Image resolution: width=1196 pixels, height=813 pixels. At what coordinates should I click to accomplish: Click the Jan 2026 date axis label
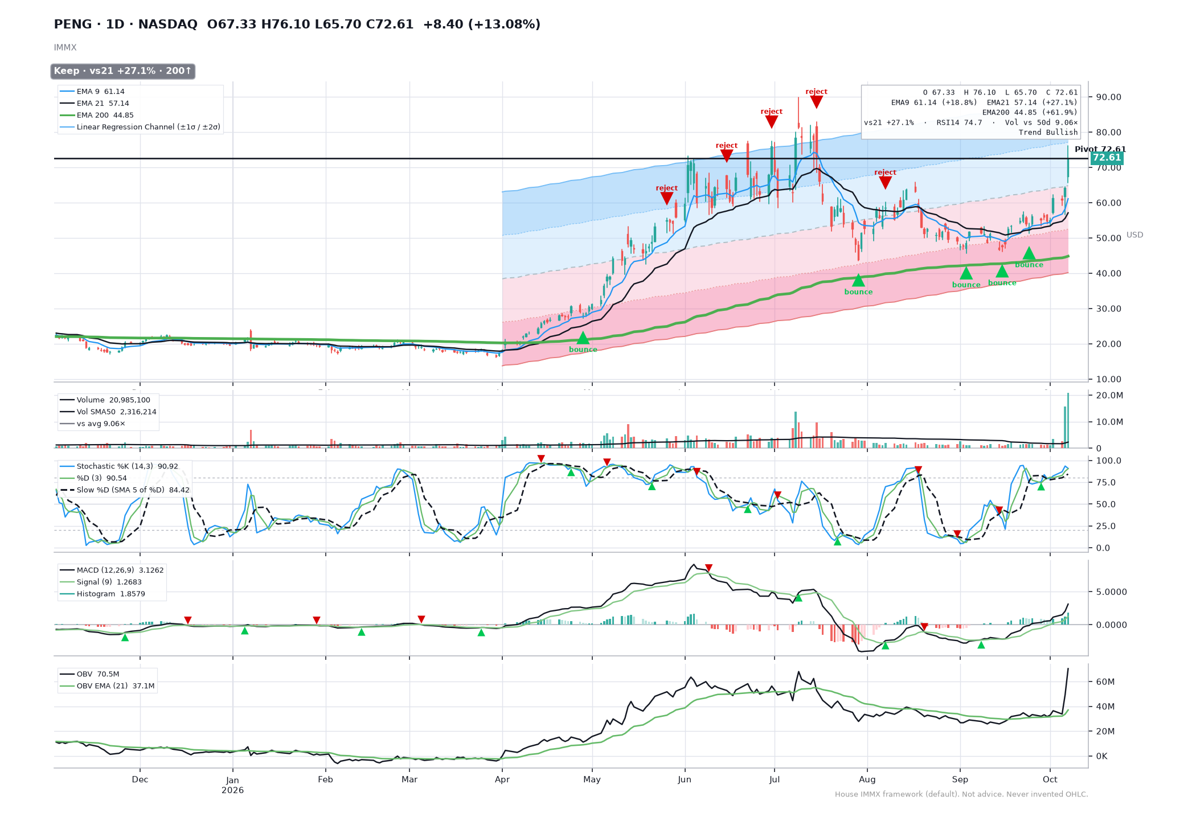(x=232, y=785)
